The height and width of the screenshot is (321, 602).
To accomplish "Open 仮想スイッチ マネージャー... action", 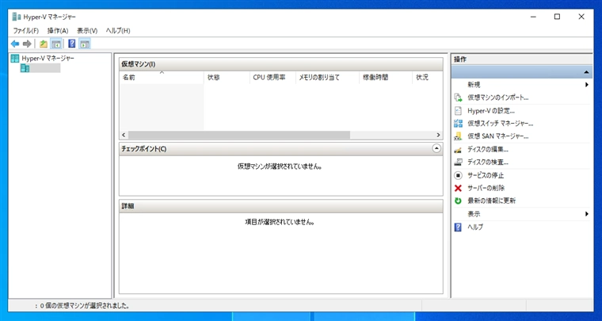I will point(501,124).
